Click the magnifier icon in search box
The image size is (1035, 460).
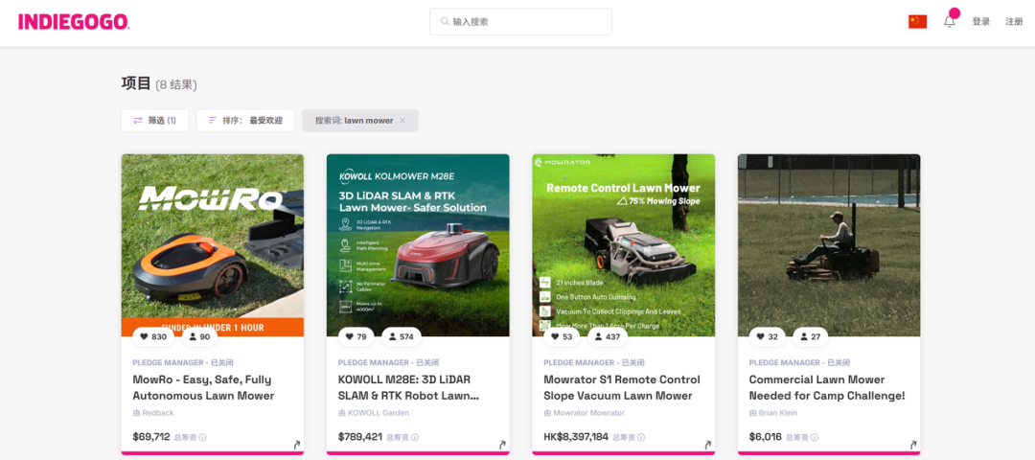(445, 22)
